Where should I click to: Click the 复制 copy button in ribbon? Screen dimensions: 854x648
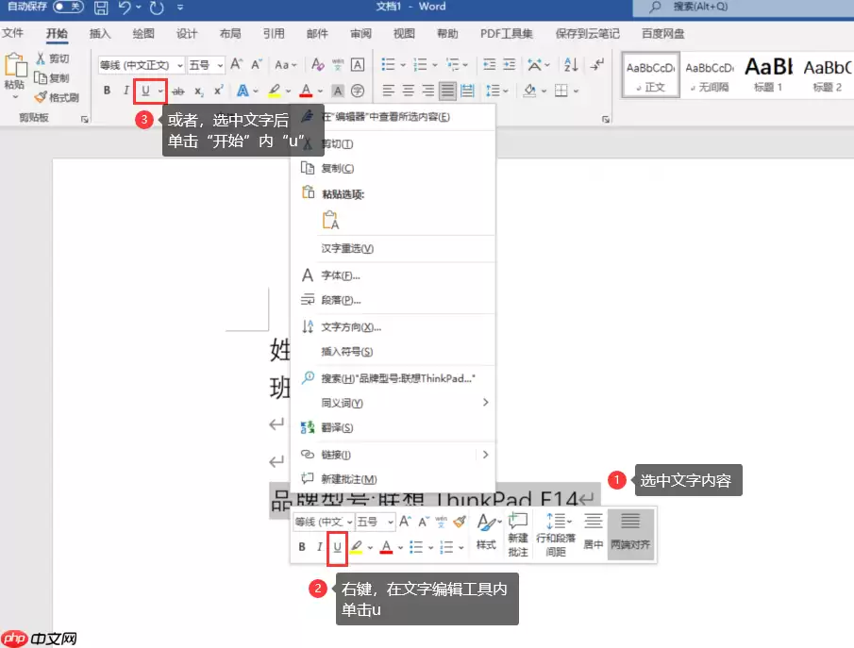click(x=52, y=78)
